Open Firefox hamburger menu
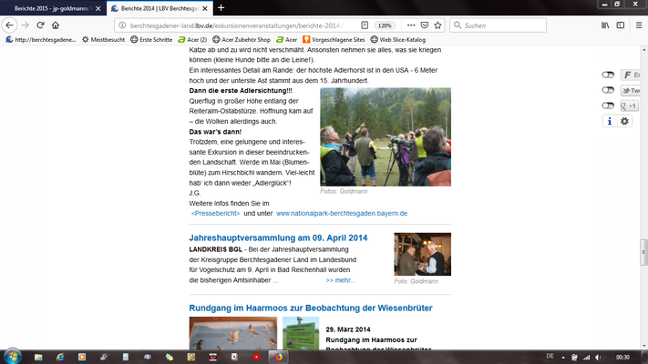This screenshot has width=648, height=364. tap(639, 25)
